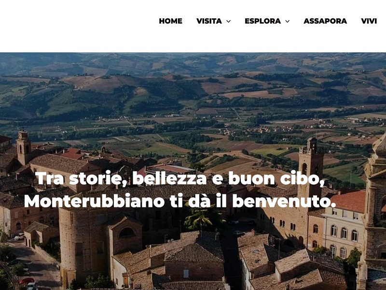The height and width of the screenshot is (290, 386).
Task: Click the white car near the left wall
Action: (x=19, y=237)
